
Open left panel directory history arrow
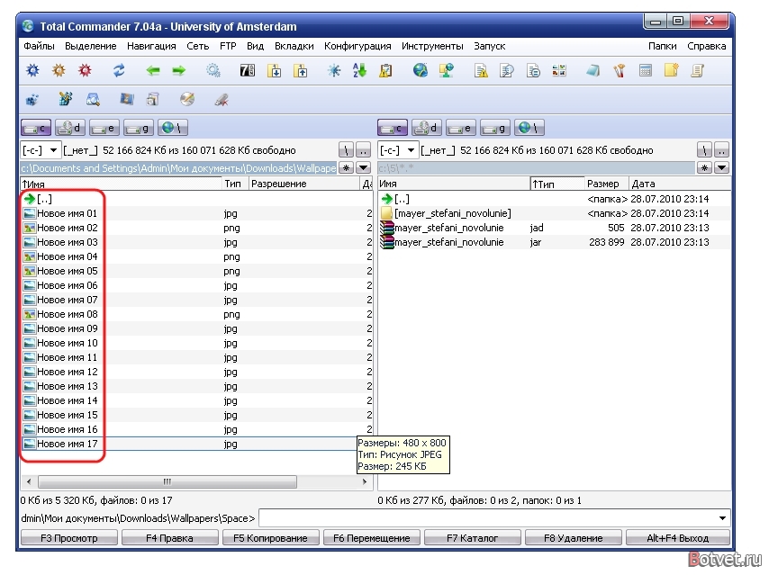coord(364,167)
